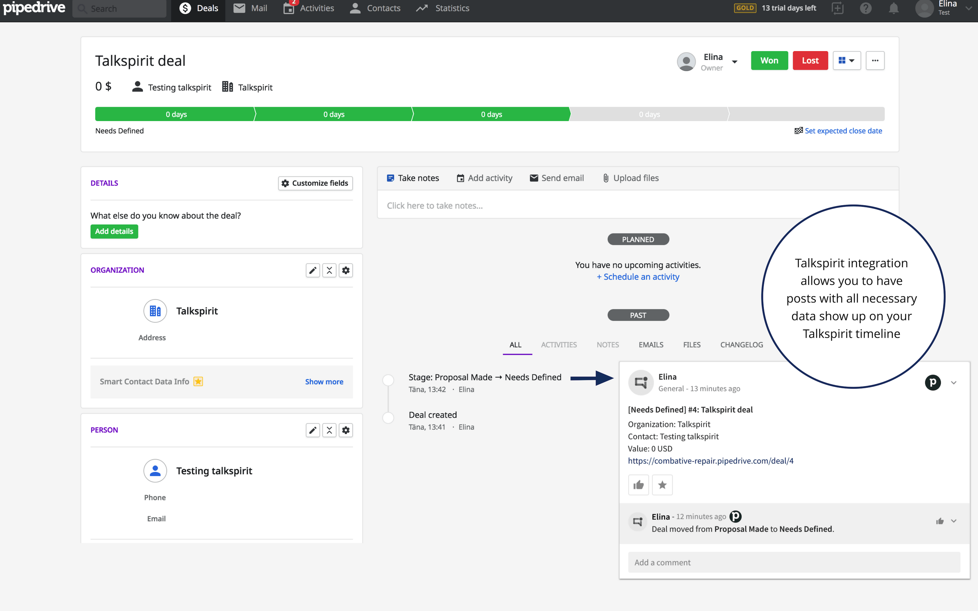The image size is (978, 611).
Task: Click the Pipedrive badge on Talkspirit post
Action: click(x=933, y=382)
